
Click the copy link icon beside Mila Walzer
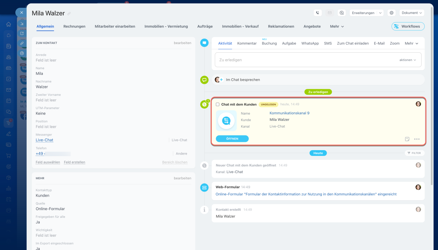tap(69, 14)
